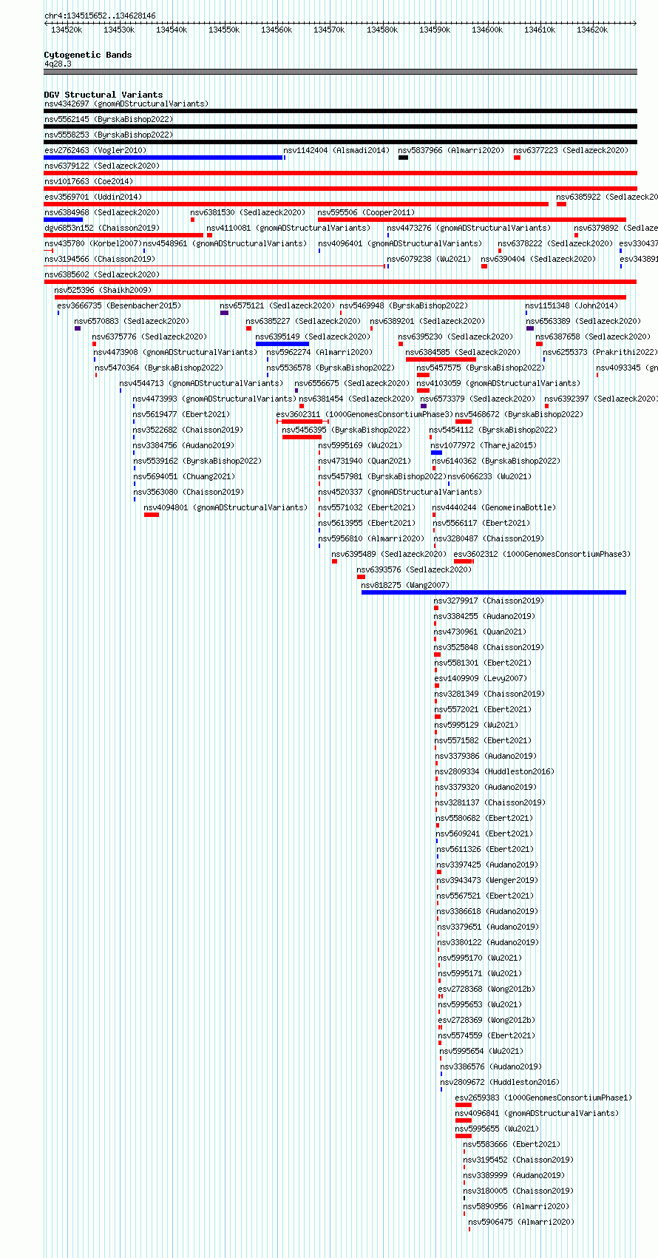Select the nsv4096401 (gnomADStructuralVariants) label
658x1258 pixels.
coord(400,243)
